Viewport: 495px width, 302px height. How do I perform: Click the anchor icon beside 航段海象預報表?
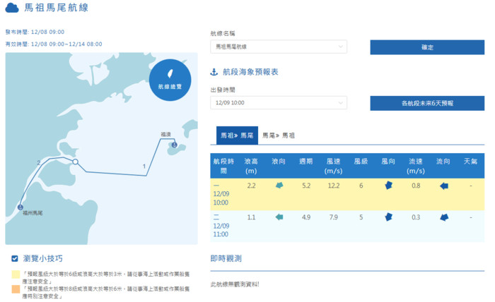(x=214, y=72)
